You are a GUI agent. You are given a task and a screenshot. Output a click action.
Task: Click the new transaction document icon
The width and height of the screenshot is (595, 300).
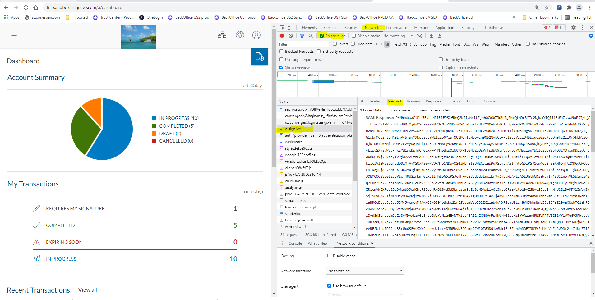point(259,57)
